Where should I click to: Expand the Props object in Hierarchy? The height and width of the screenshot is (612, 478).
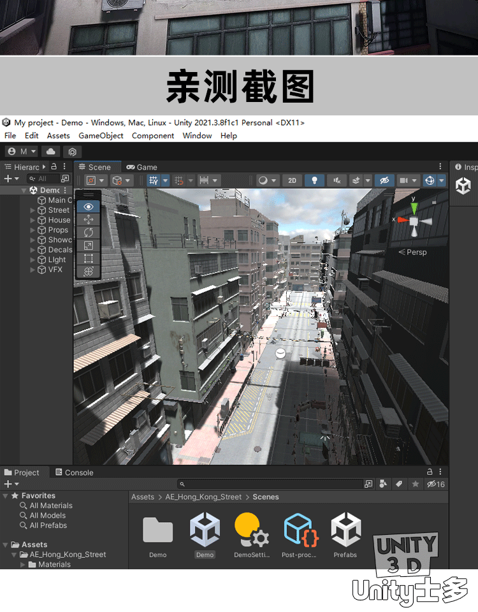point(33,230)
